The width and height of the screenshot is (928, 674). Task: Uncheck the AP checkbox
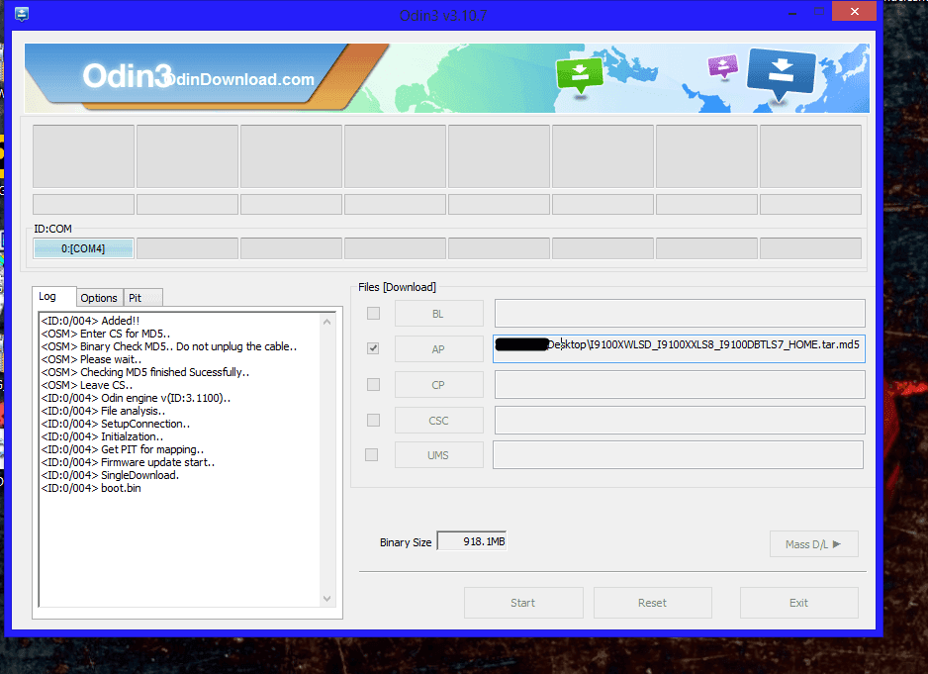pos(373,348)
